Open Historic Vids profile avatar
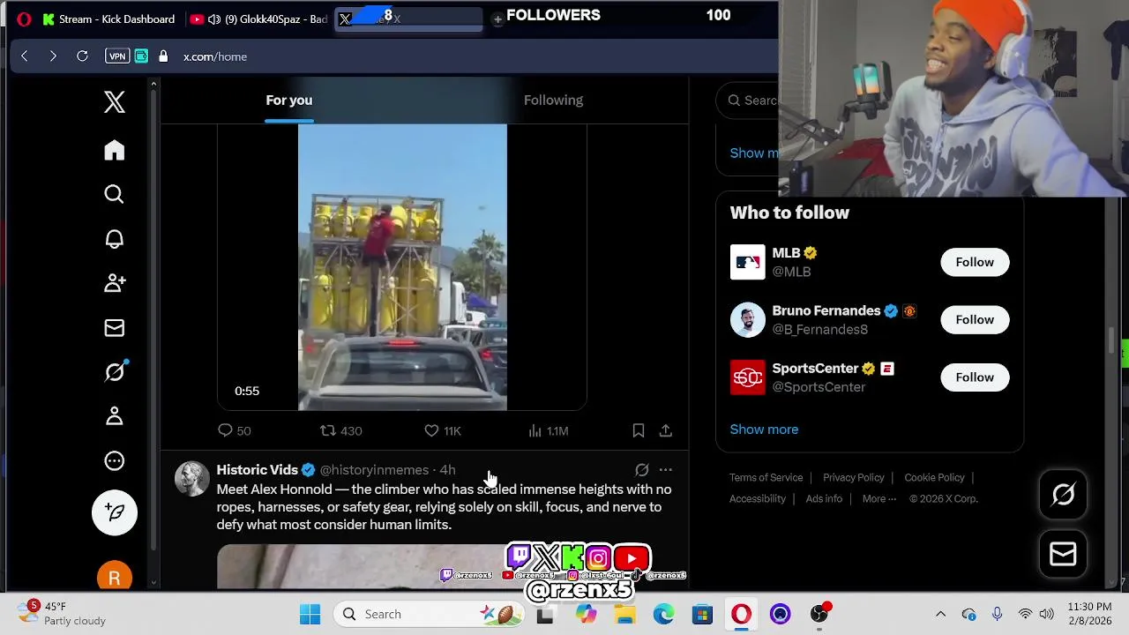Image resolution: width=1129 pixels, height=635 pixels. [x=191, y=478]
